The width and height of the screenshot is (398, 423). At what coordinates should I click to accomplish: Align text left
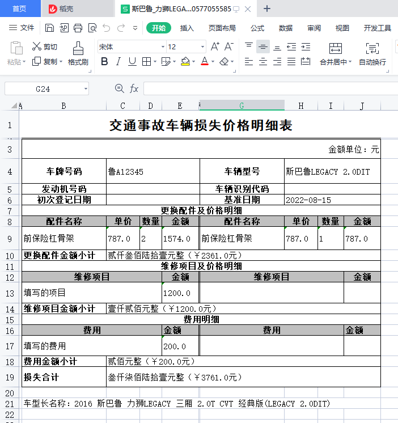coord(249,61)
